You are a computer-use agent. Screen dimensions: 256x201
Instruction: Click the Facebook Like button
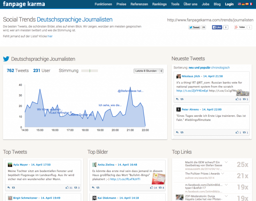(217, 27)
